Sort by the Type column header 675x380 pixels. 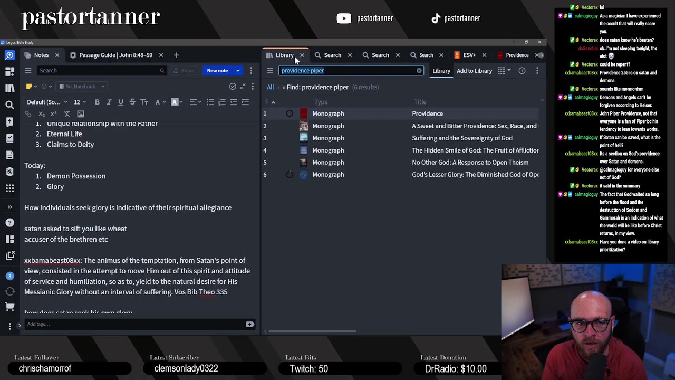pyautogui.click(x=321, y=102)
